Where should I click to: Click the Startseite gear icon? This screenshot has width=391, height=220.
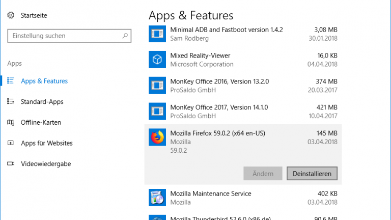[11, 15]
